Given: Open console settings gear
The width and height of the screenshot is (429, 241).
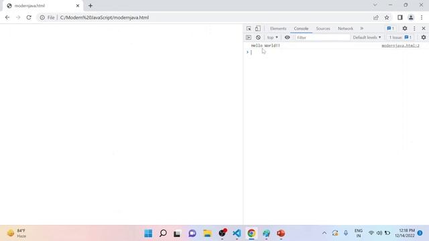Looking at the screenshot, I should click(424, 37).
